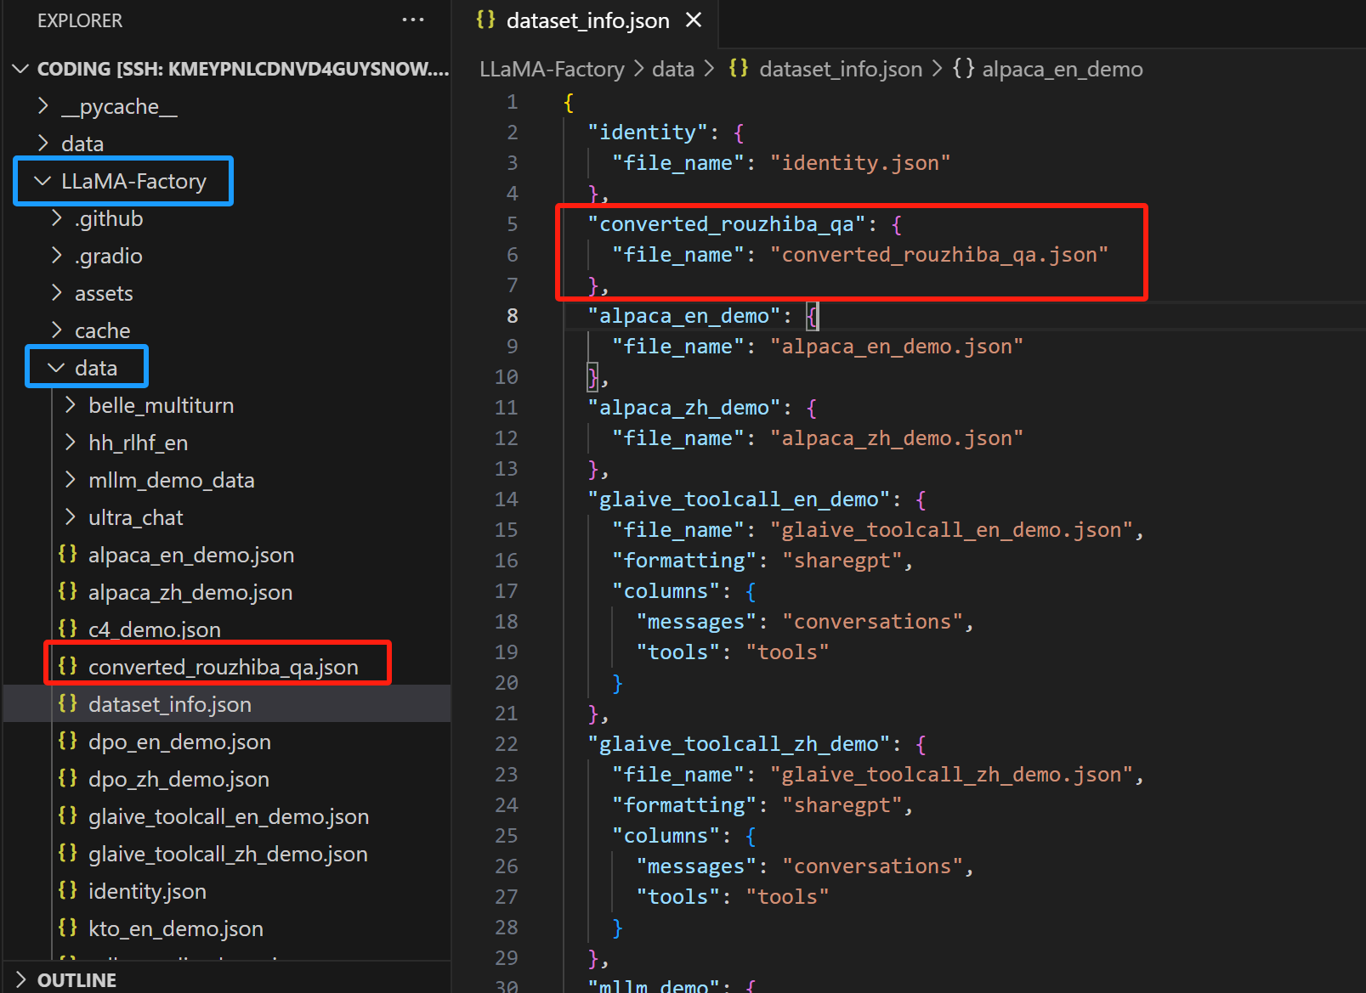Click the "glaive_toolcall_zh_demo.json" value on line 23
1366x993 pixels.
tap(951, 775)
